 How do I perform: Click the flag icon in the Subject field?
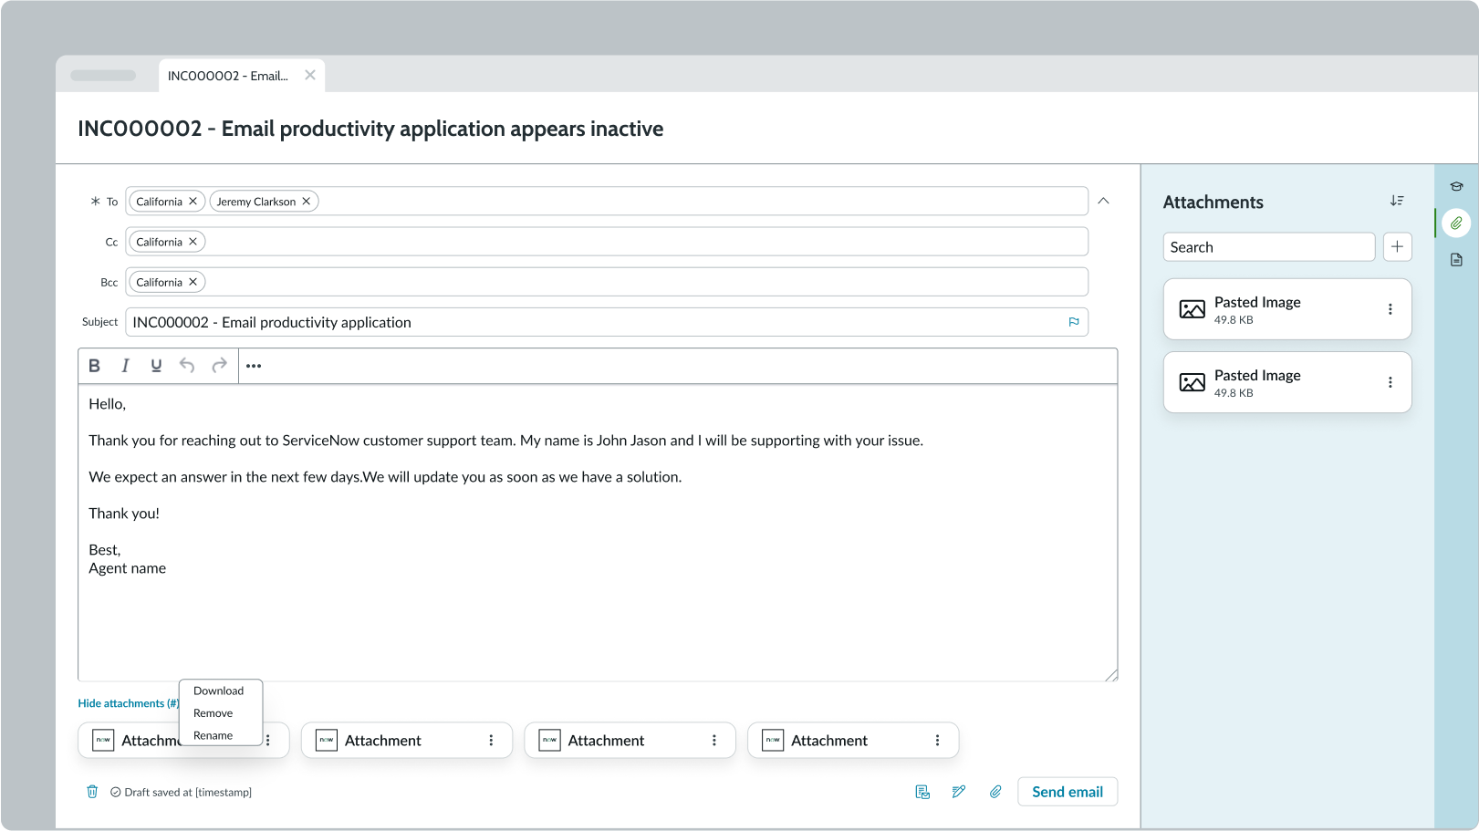pos(1074,322)
